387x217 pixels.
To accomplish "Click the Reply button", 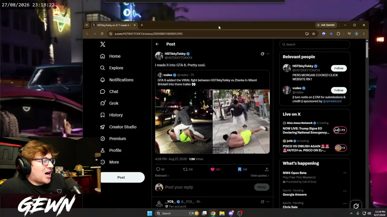I will [x=262, y=187].
